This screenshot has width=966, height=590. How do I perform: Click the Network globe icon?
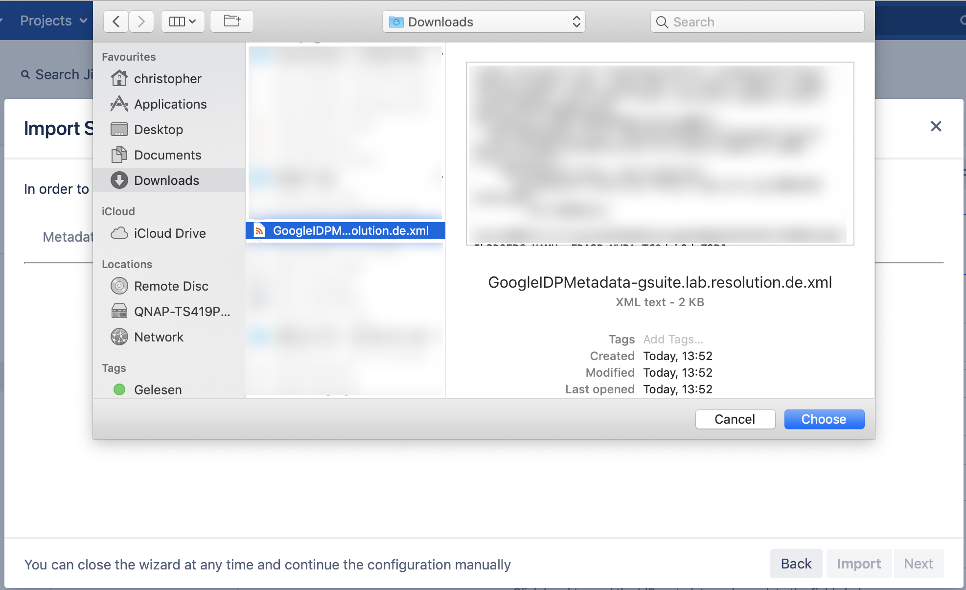pos(119,337)
